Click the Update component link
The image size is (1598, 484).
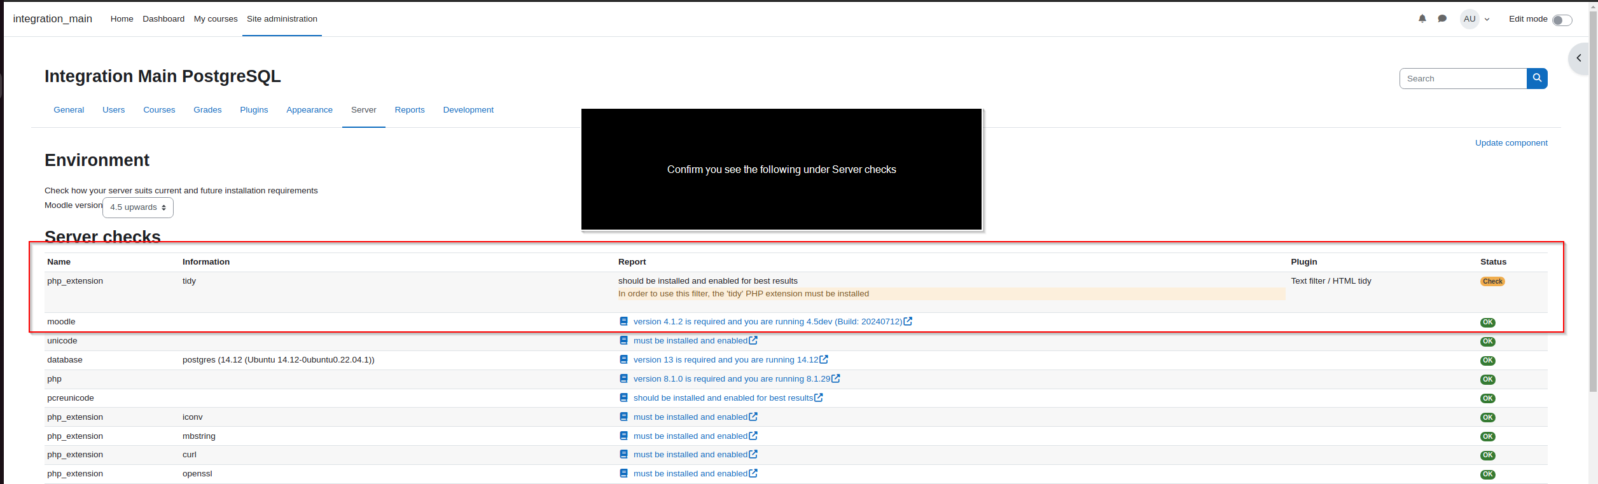pyautogui.click(x=1511, y=143)
